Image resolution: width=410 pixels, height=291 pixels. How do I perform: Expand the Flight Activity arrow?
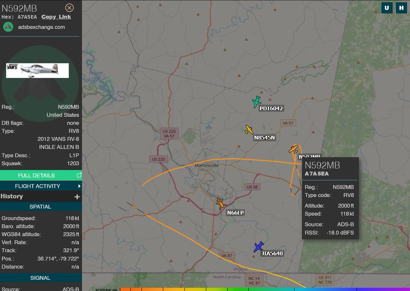point(79,186)
